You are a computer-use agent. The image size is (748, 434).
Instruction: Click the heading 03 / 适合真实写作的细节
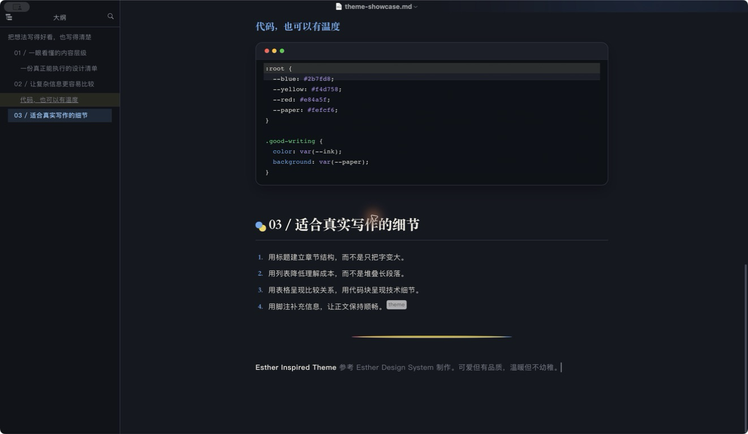(344, 224)
